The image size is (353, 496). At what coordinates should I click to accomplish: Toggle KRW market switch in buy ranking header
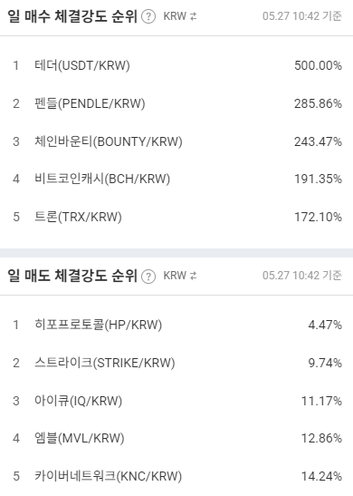point(180,16)
